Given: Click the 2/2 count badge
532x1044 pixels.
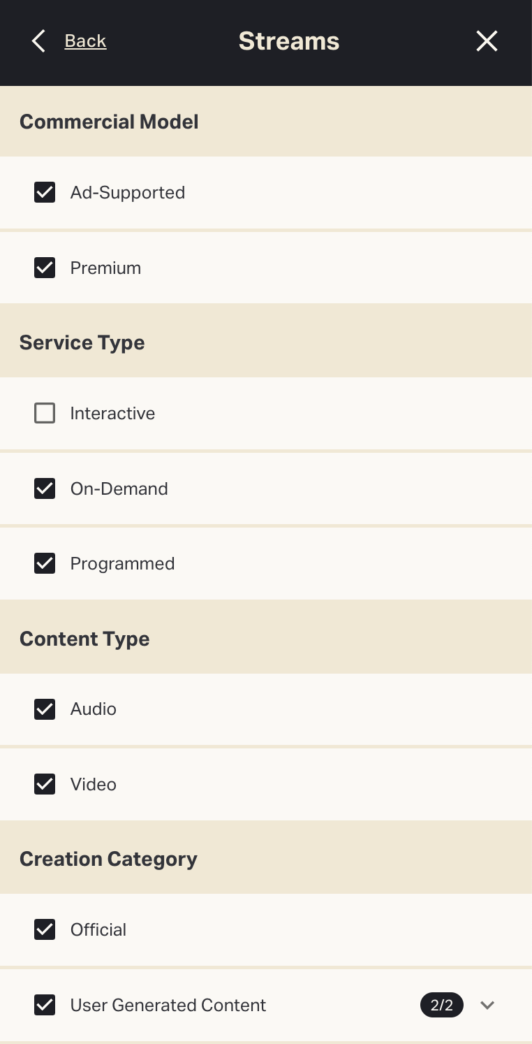Looking at the screenshot, I should [x=441, y=1005].
